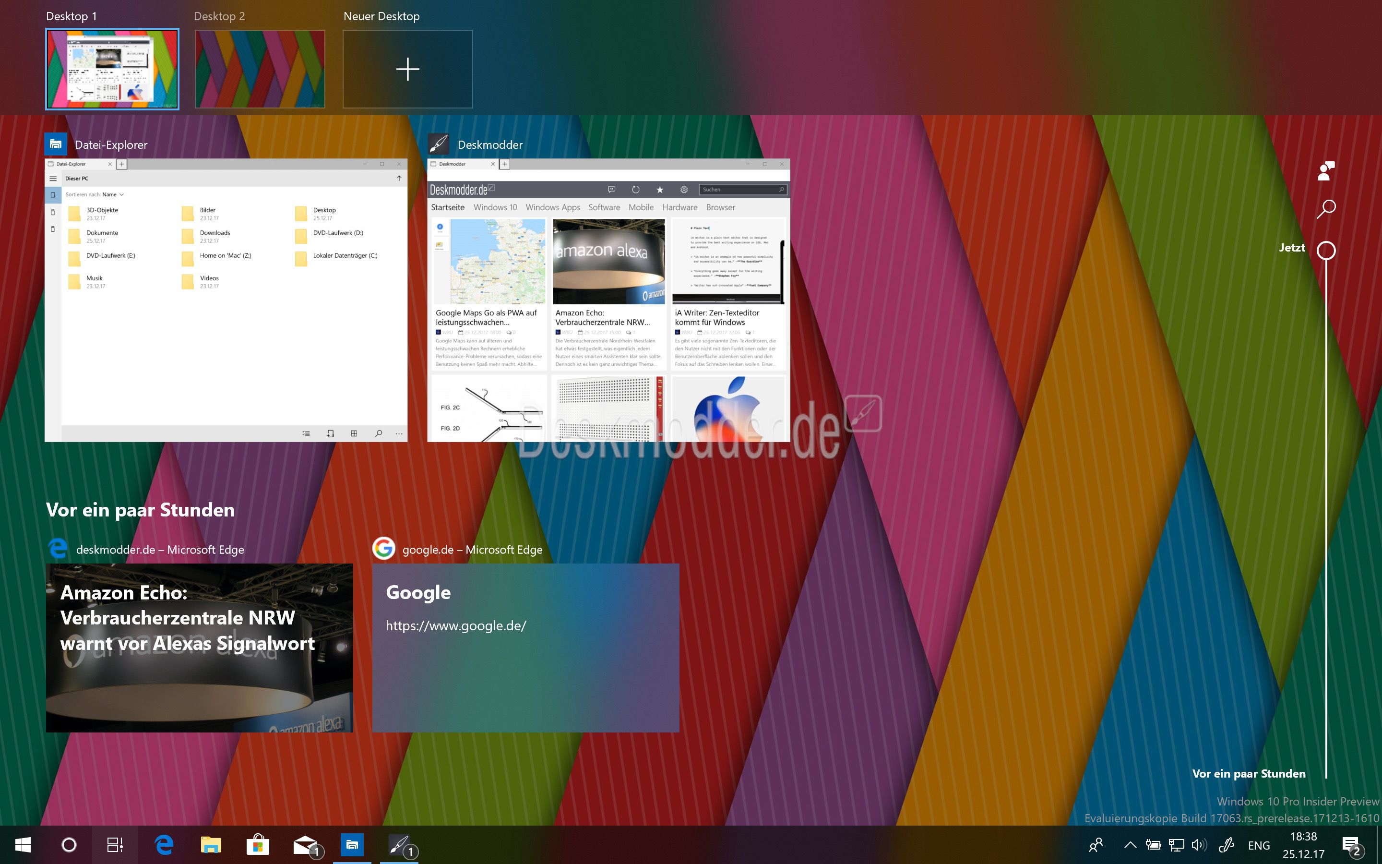Add a new desktop with plus button

(x=408, y=69)
